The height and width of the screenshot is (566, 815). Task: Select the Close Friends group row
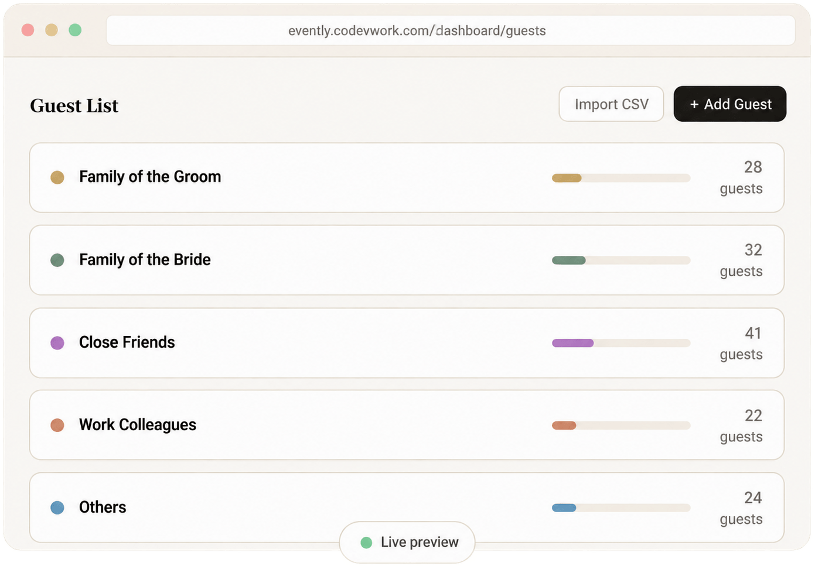pos(407,343)
